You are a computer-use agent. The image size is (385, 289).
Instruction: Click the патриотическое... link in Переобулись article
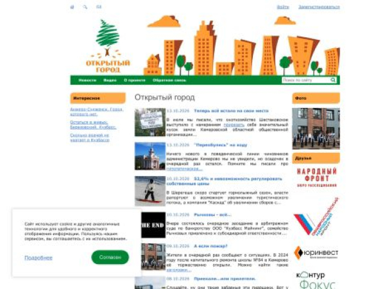[x=184, y=168]
